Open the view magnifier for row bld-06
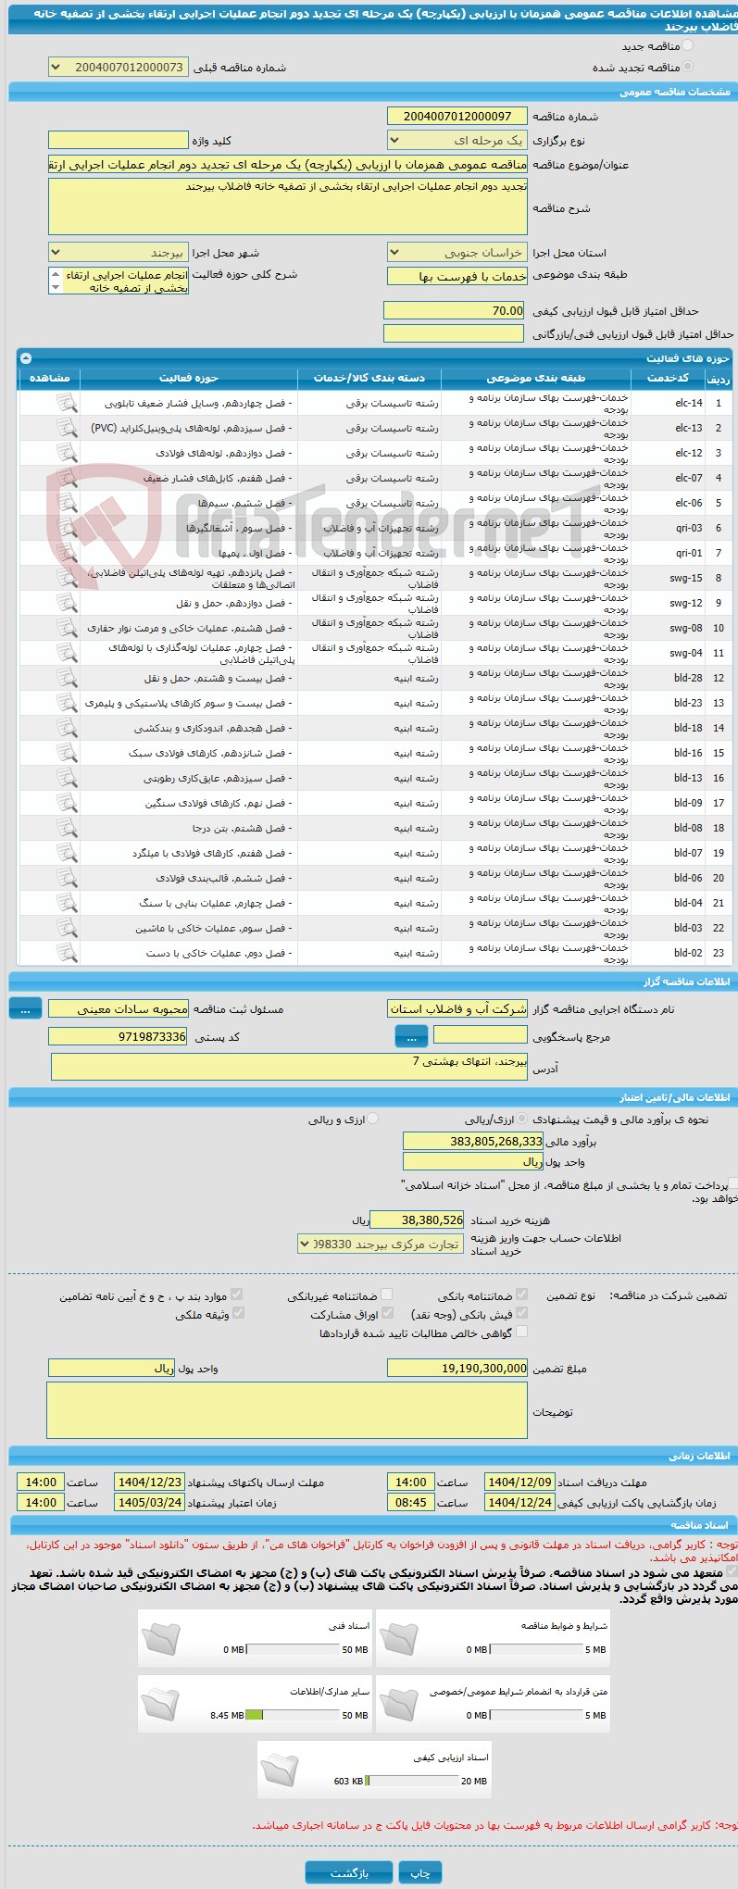 point(66,878)
